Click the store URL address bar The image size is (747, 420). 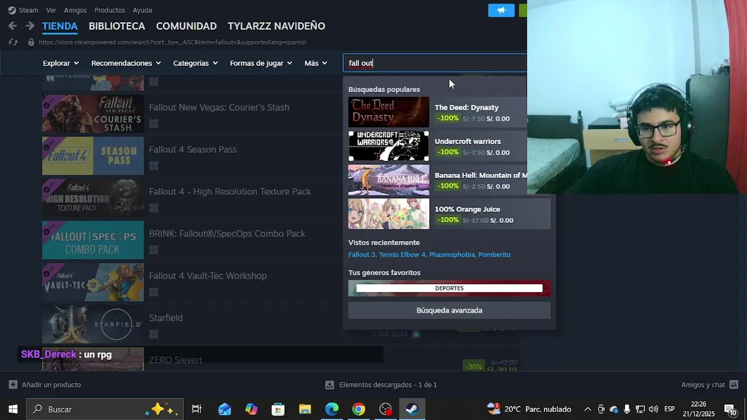click(172, 42)
